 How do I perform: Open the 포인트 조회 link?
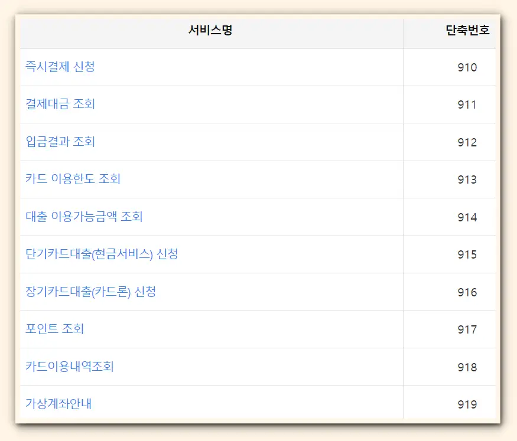(54, 329)
